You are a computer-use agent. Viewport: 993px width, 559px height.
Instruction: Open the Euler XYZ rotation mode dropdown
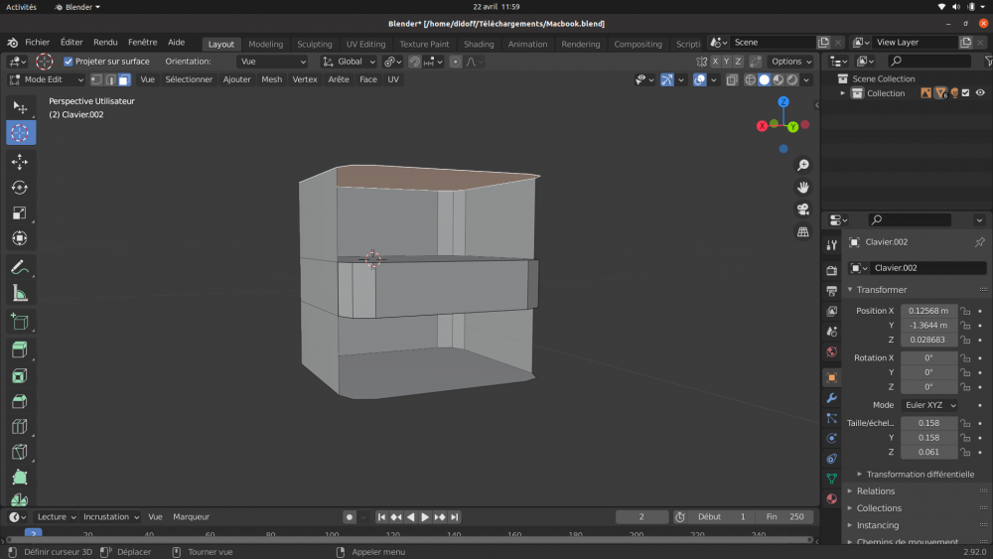point(929,405)
